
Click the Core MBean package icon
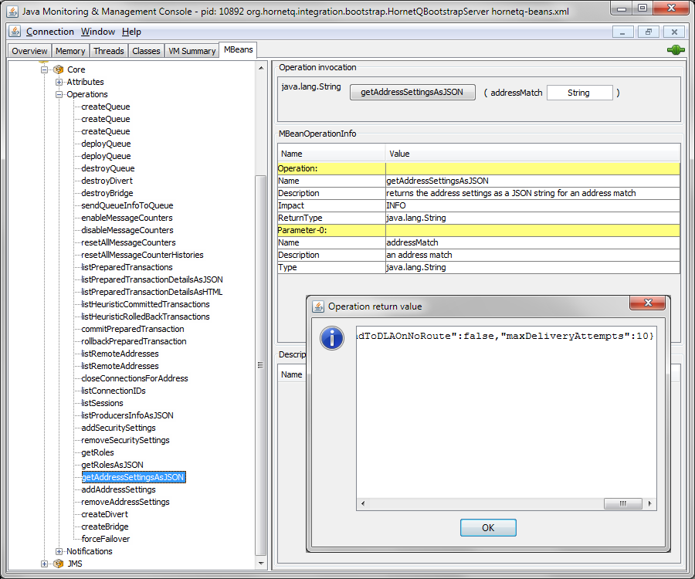58,69
